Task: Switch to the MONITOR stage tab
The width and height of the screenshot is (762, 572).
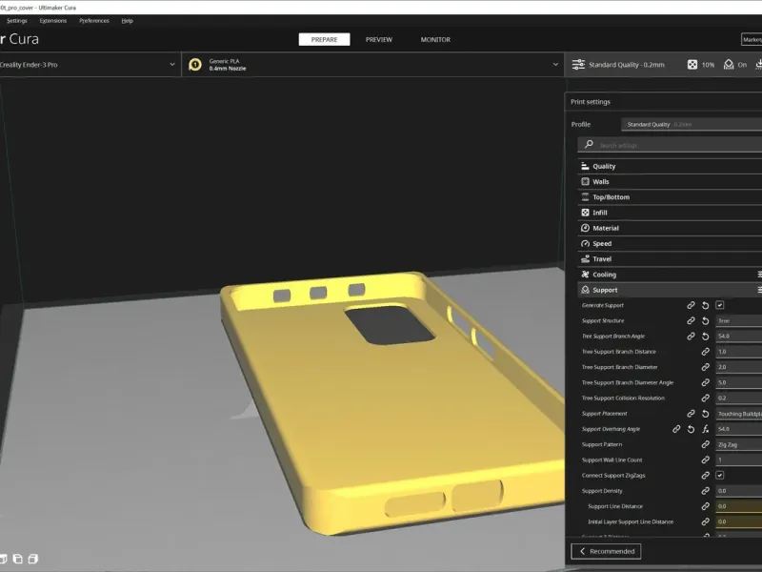Action: tap(435, 39)
